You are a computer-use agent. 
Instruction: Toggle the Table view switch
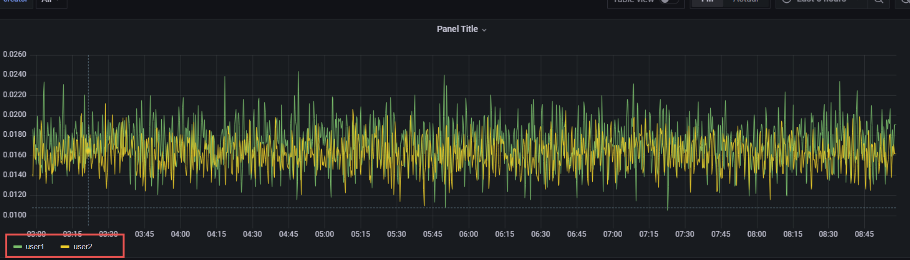(x=668, y=1)
